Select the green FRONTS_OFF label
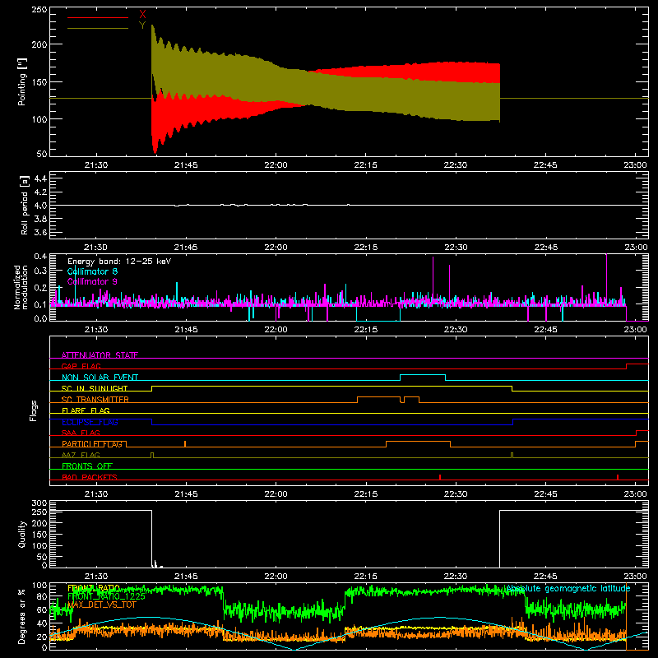The image size is (658, 658). coord(87,466)
